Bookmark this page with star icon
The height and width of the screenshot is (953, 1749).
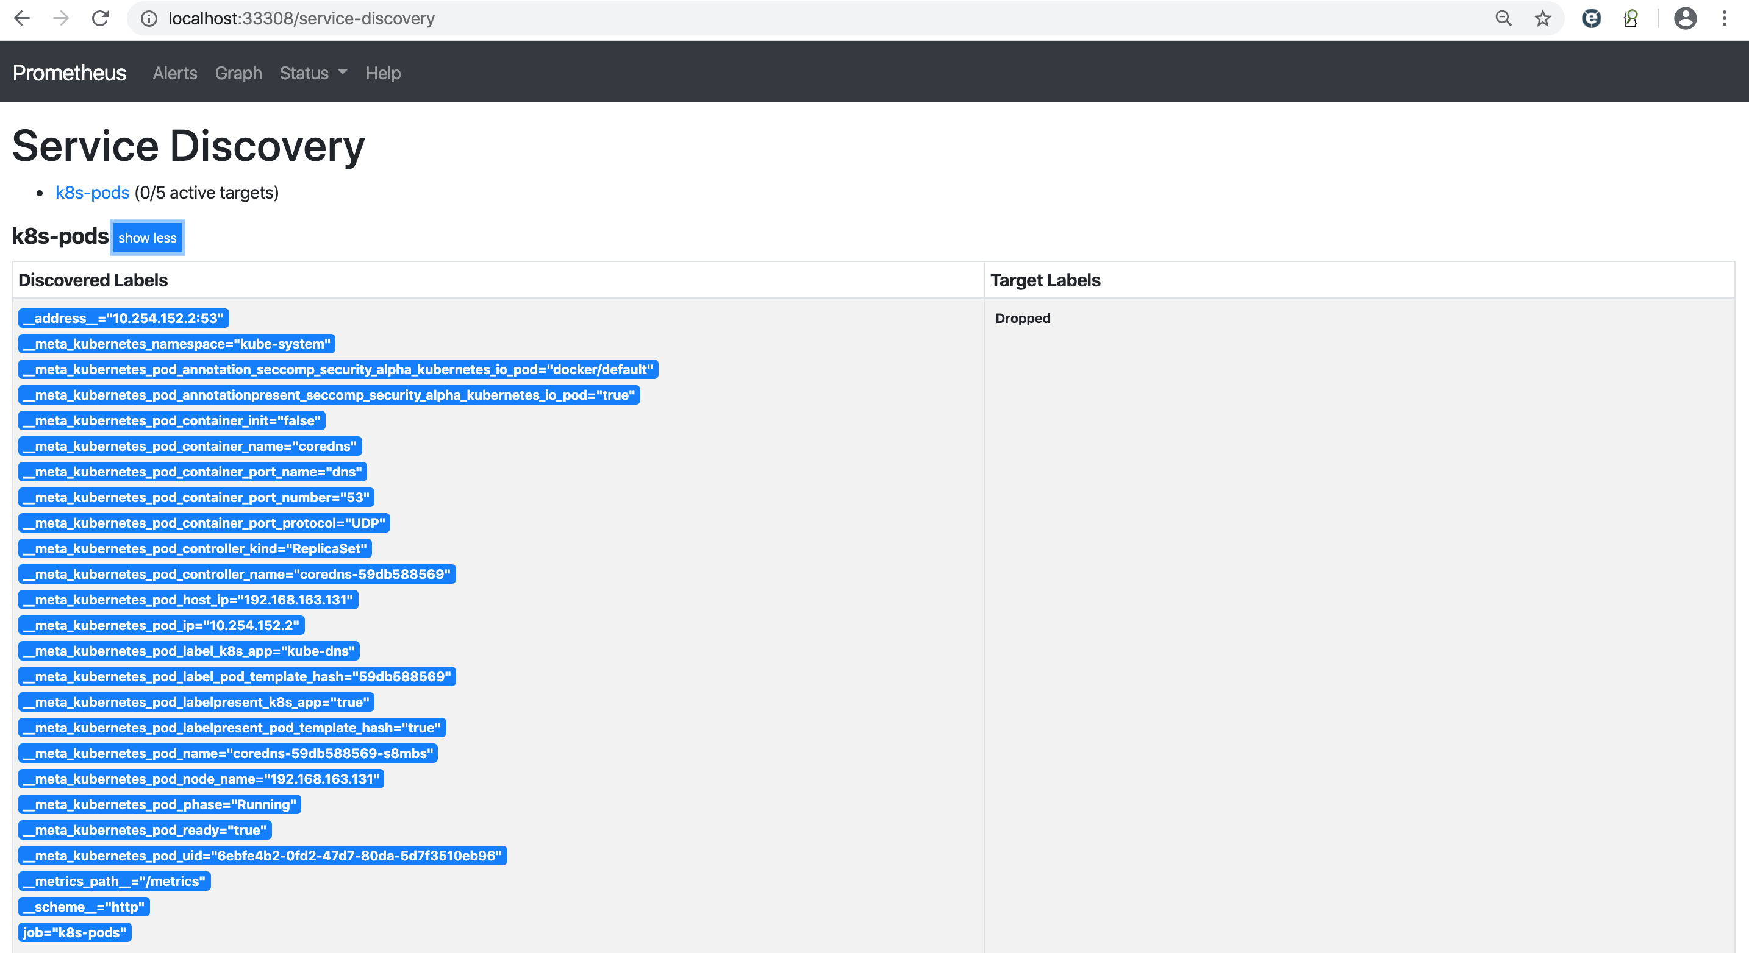coord(1543,18)
